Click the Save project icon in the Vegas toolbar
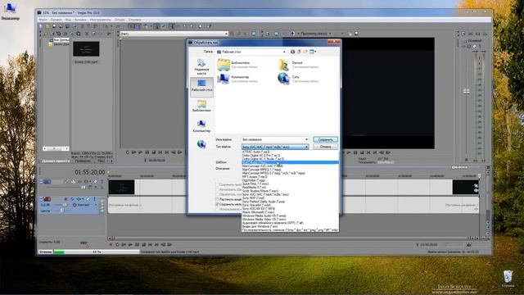This screenshot has height=295, width=524. (x=54, y=26)
